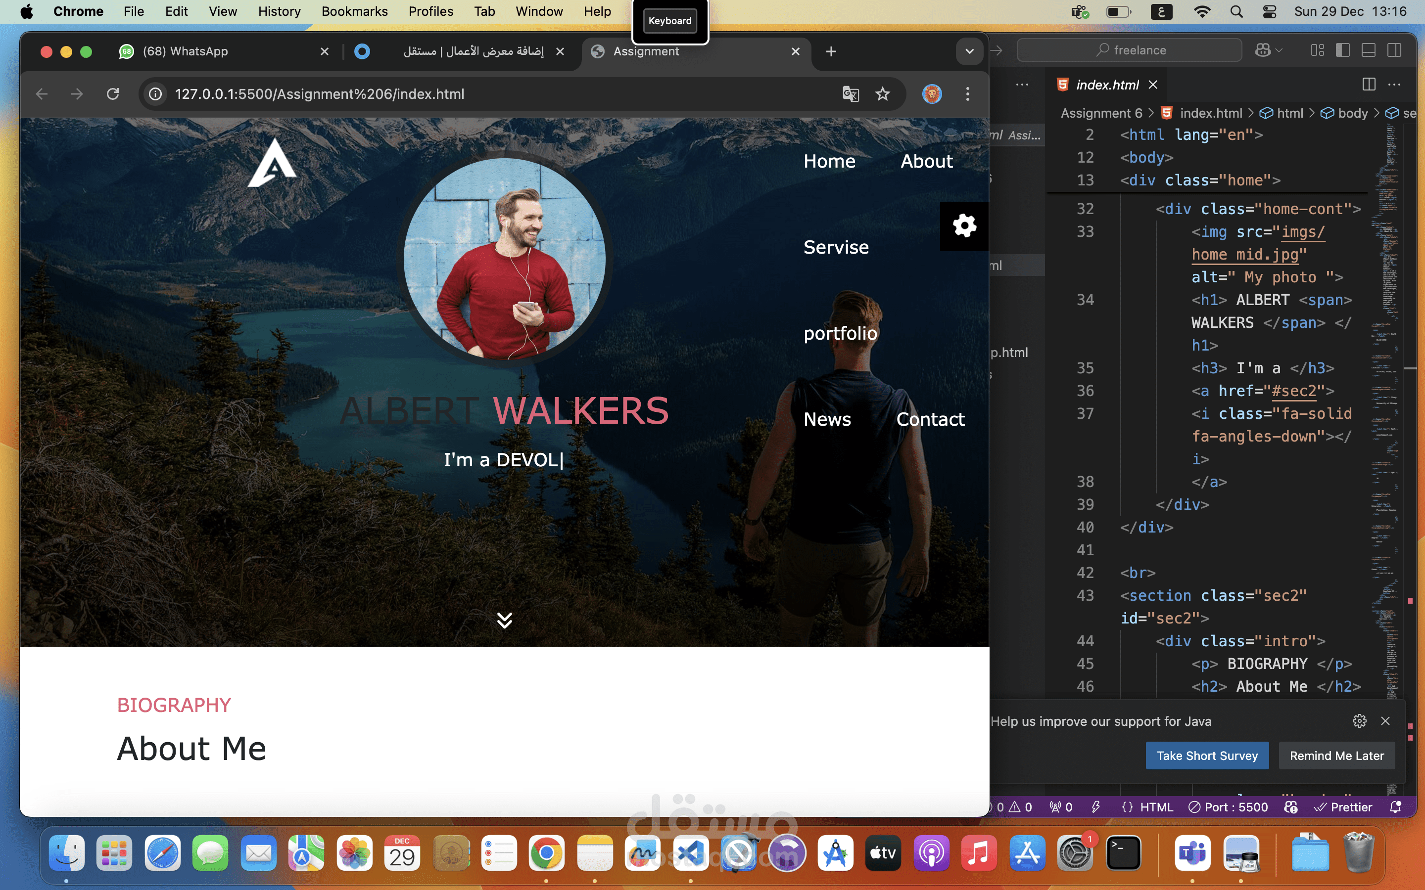1425x890 pixels.
Task: Click the Contact nav link
Action: point(930,419)
